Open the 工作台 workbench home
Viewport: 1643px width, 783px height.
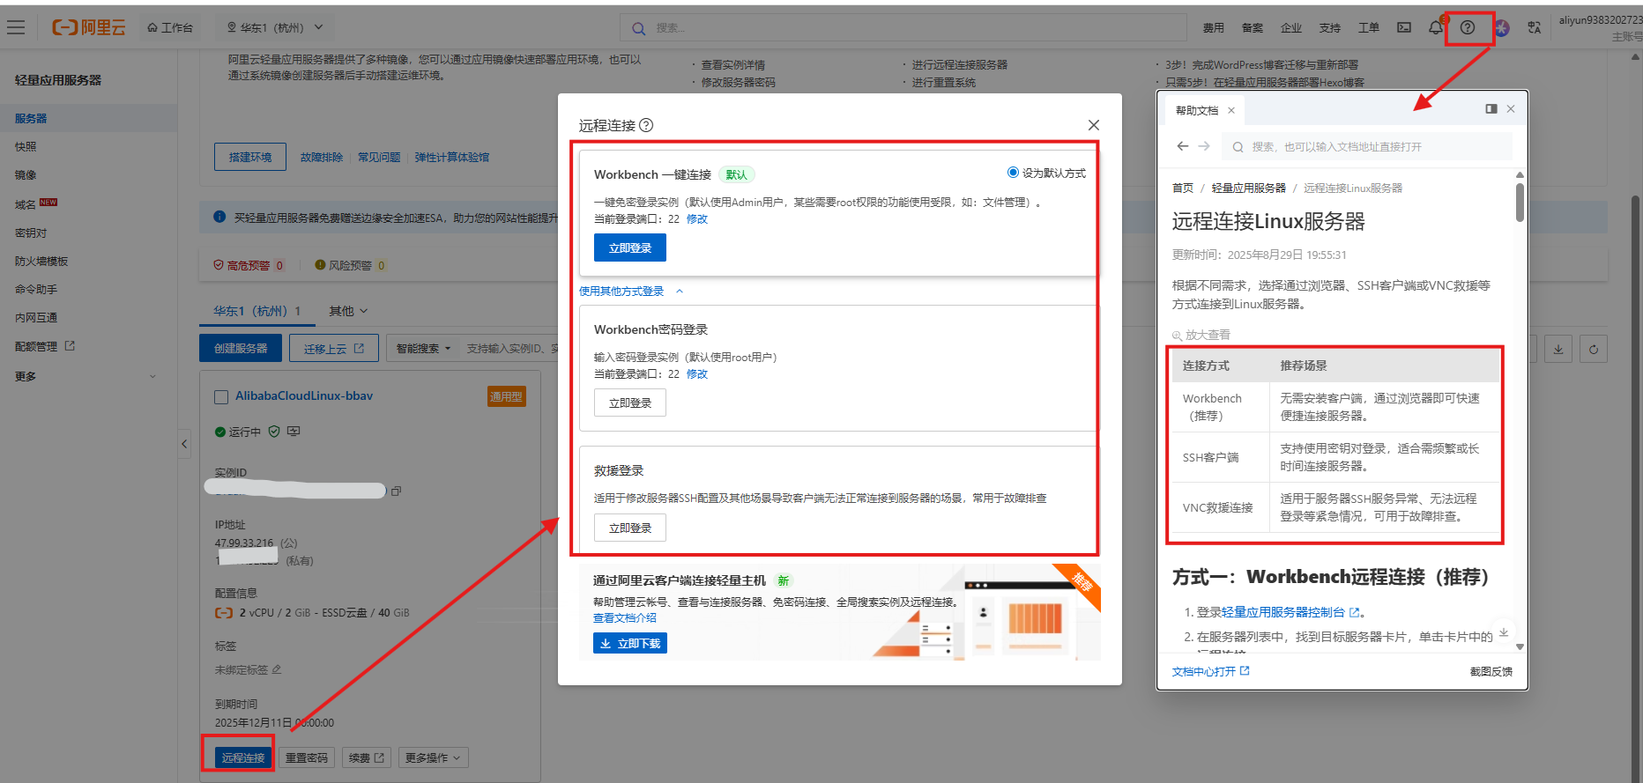click(x=170, y=27)
